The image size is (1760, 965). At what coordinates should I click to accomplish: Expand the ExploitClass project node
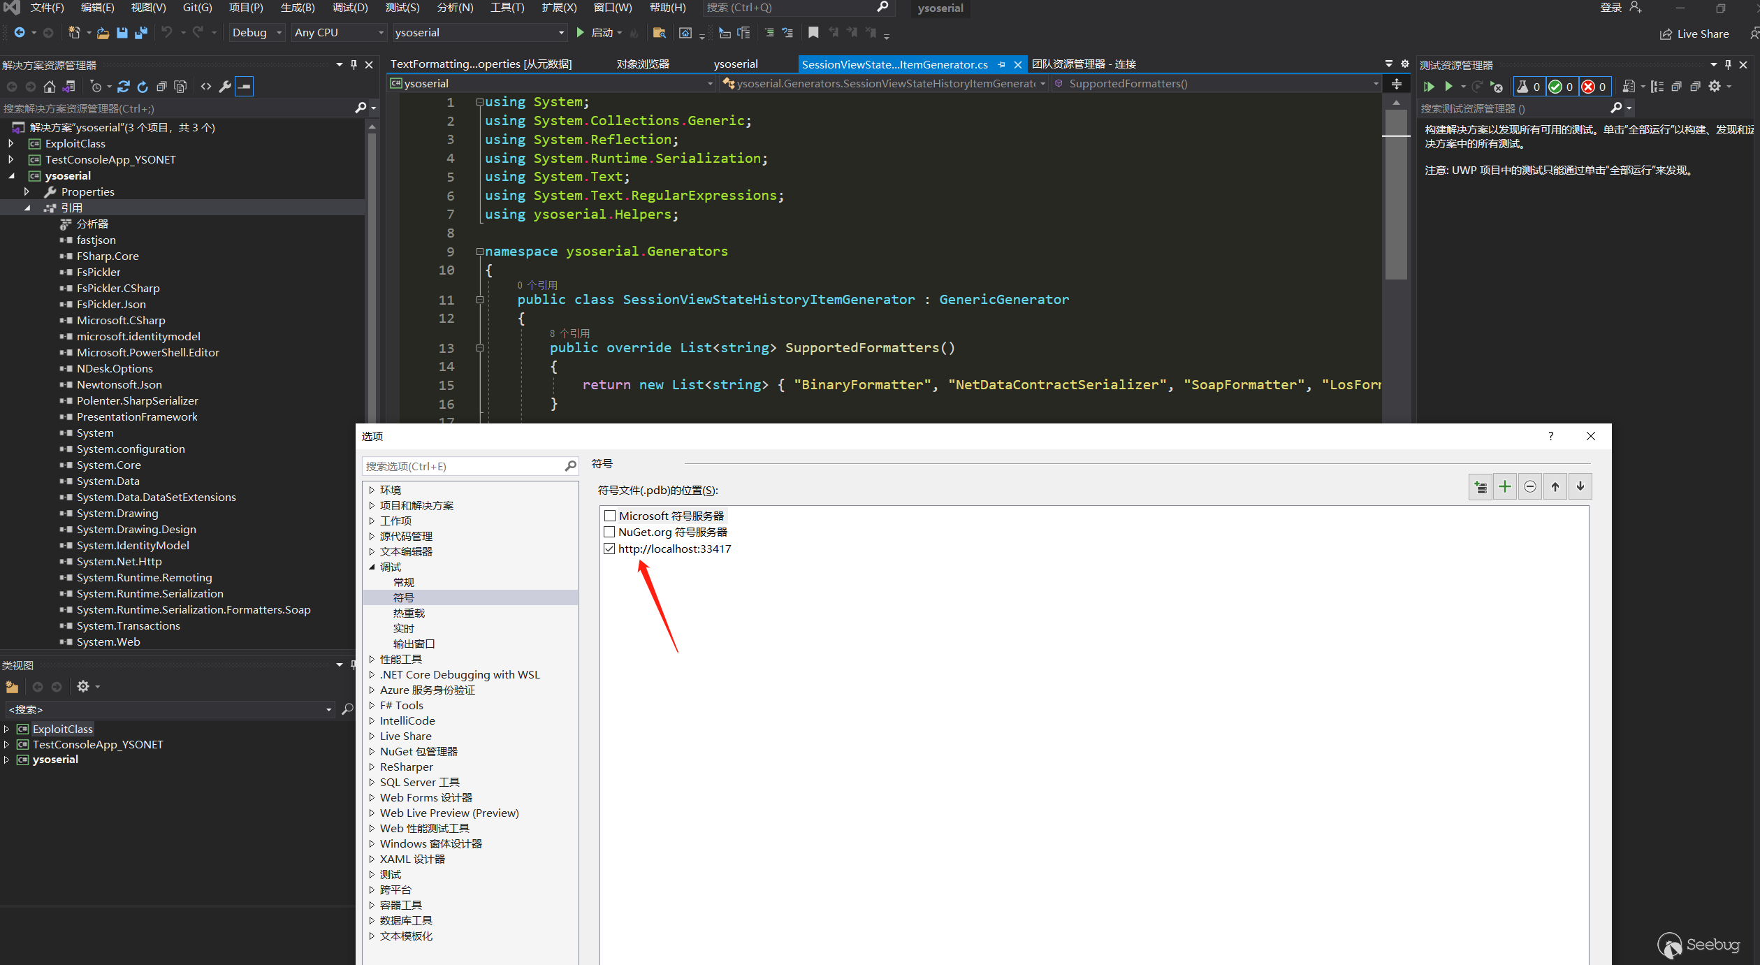(x=10, y=143)
